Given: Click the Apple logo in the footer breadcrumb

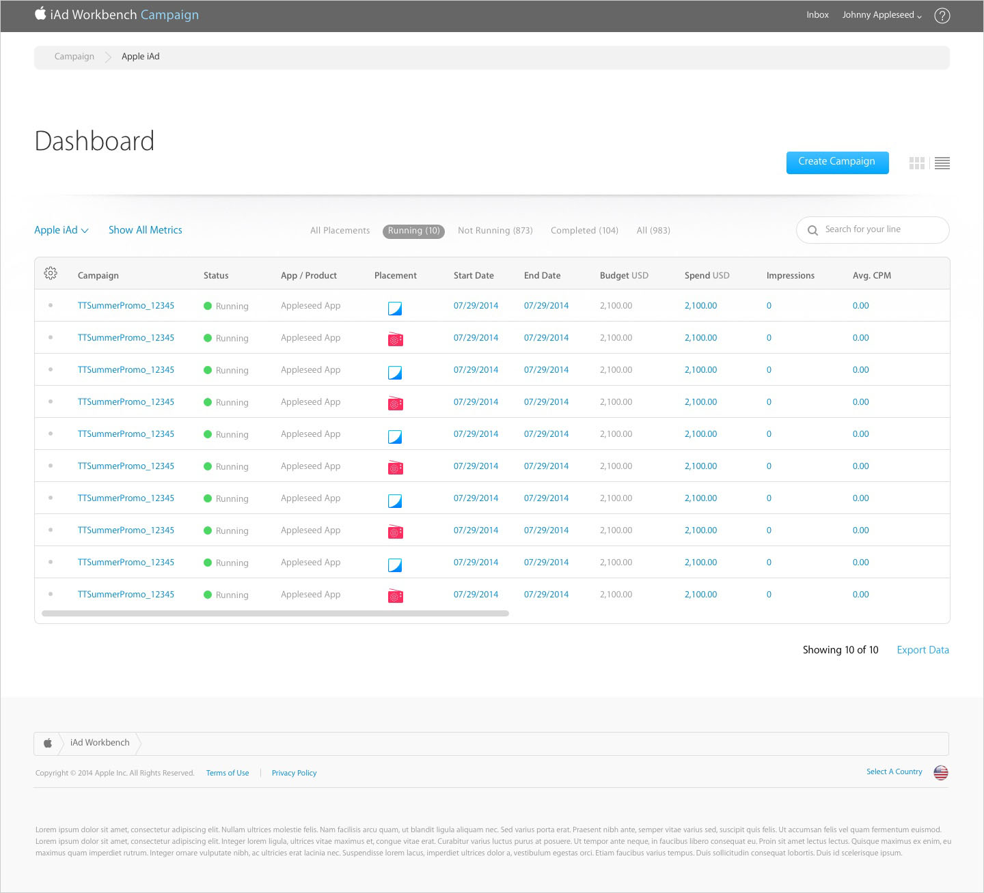Looking at the screenshot, I should [x=48, y=743].
